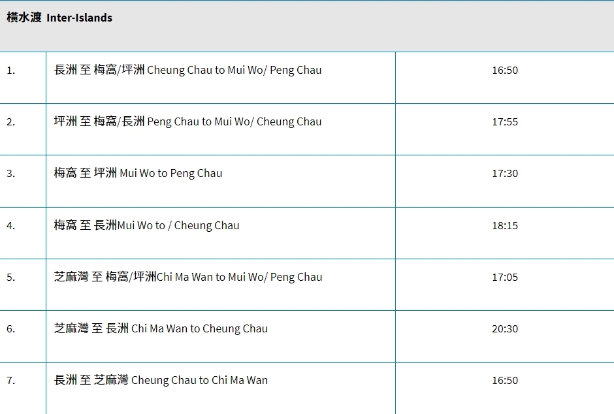Select the 17:30 time cell
The image size is (614, 414).
click(504, 174)
